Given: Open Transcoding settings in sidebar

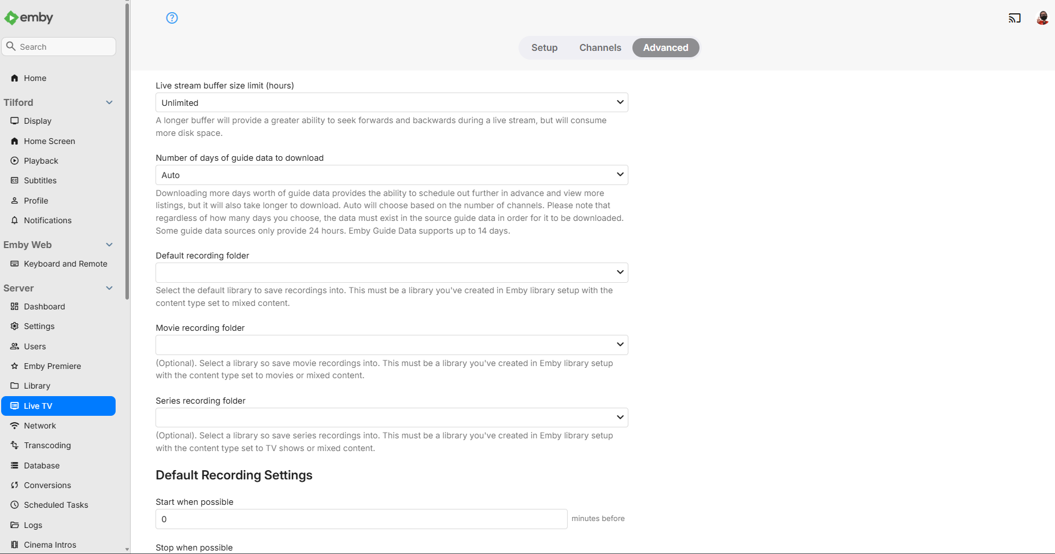Looking at the screenshot, I should (x=47, y=445).
